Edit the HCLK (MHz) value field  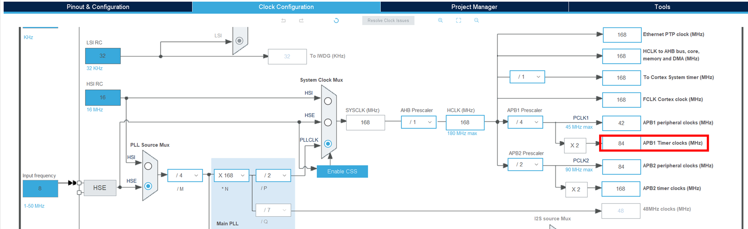[x=465, y=123]
